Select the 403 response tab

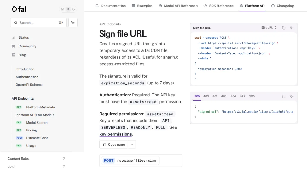click(x=224, y=96)
